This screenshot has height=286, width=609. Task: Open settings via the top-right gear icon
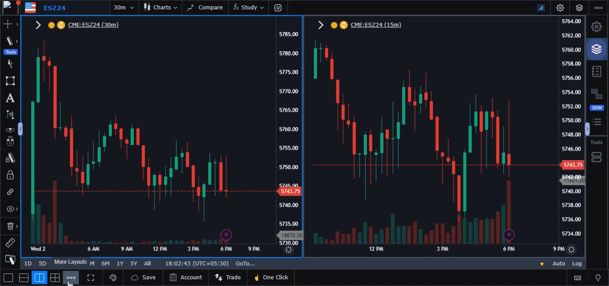point(560,8)
